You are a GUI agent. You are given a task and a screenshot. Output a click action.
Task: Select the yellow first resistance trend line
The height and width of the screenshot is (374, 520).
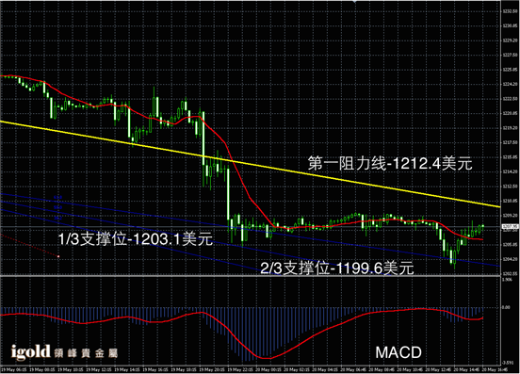tap(250, 165)
